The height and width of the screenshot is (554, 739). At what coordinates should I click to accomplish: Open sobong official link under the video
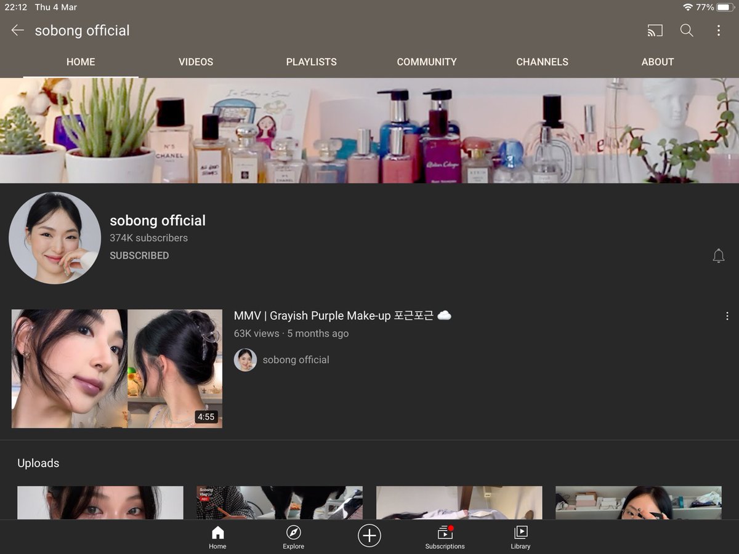[296, 360]
